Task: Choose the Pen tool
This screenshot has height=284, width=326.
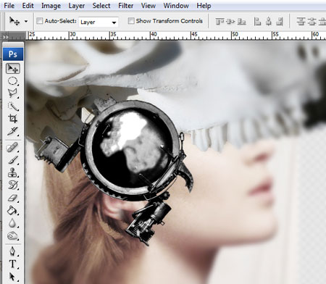Action: [x=13, y=251]
